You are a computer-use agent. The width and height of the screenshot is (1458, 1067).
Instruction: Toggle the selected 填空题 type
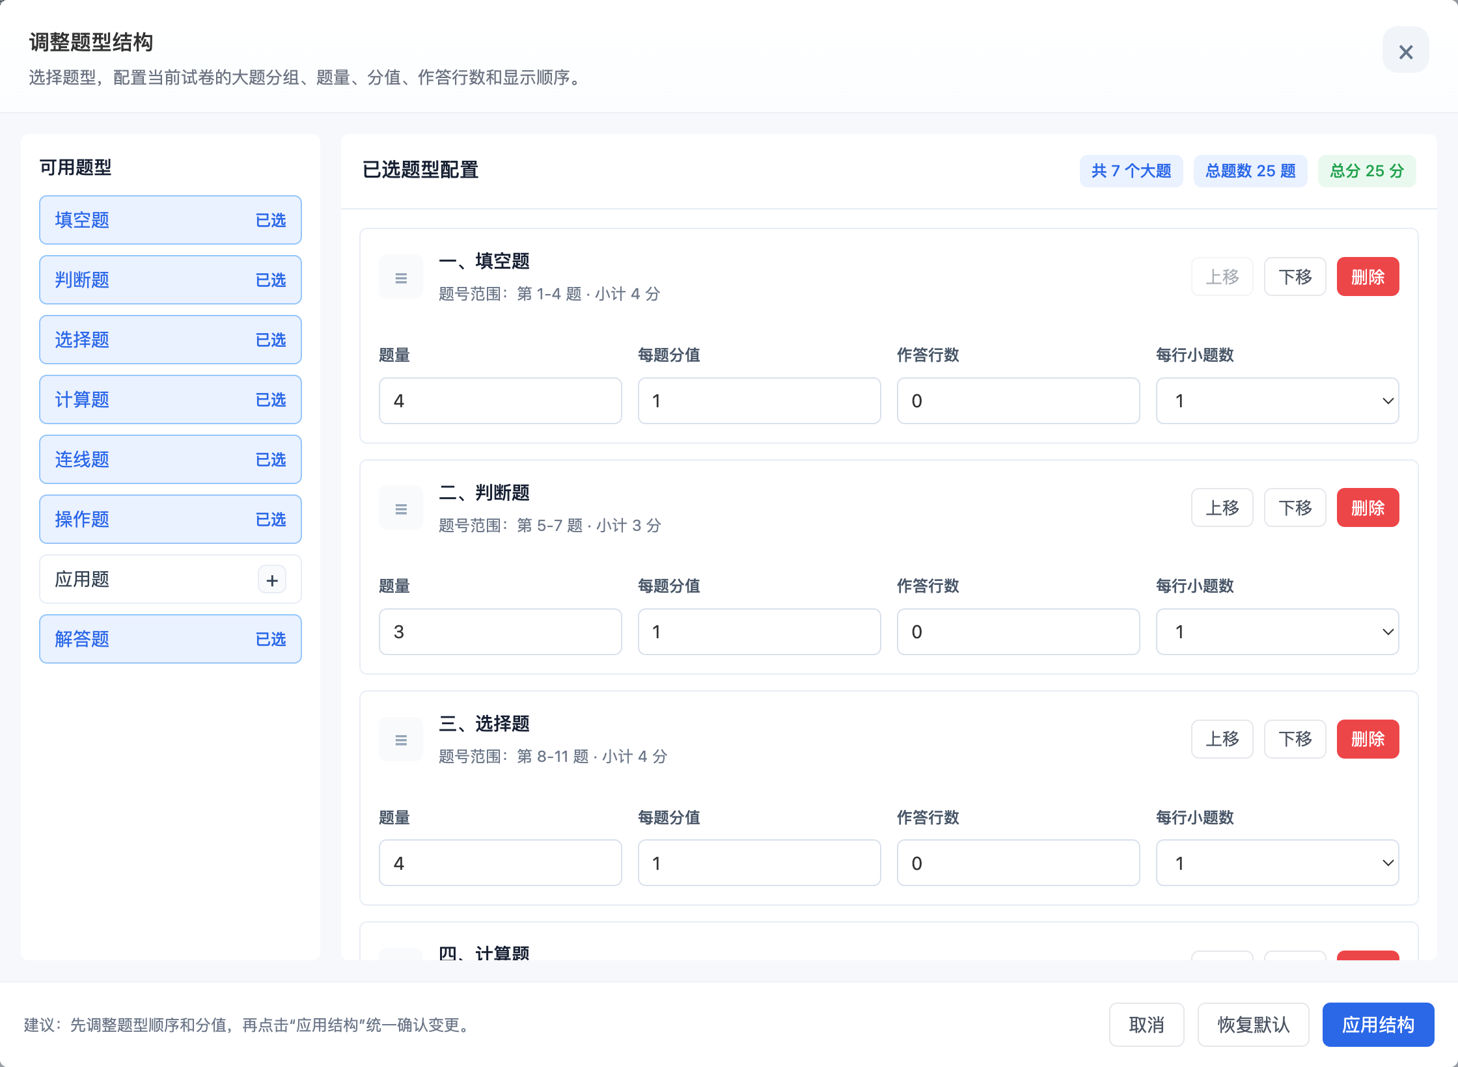coord(171,220)
